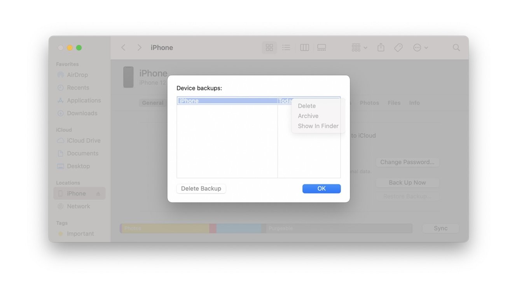Image resolution: width=510 pixels, height=287 pixels.
Task: Switch to column view
Action: (305, 47)
